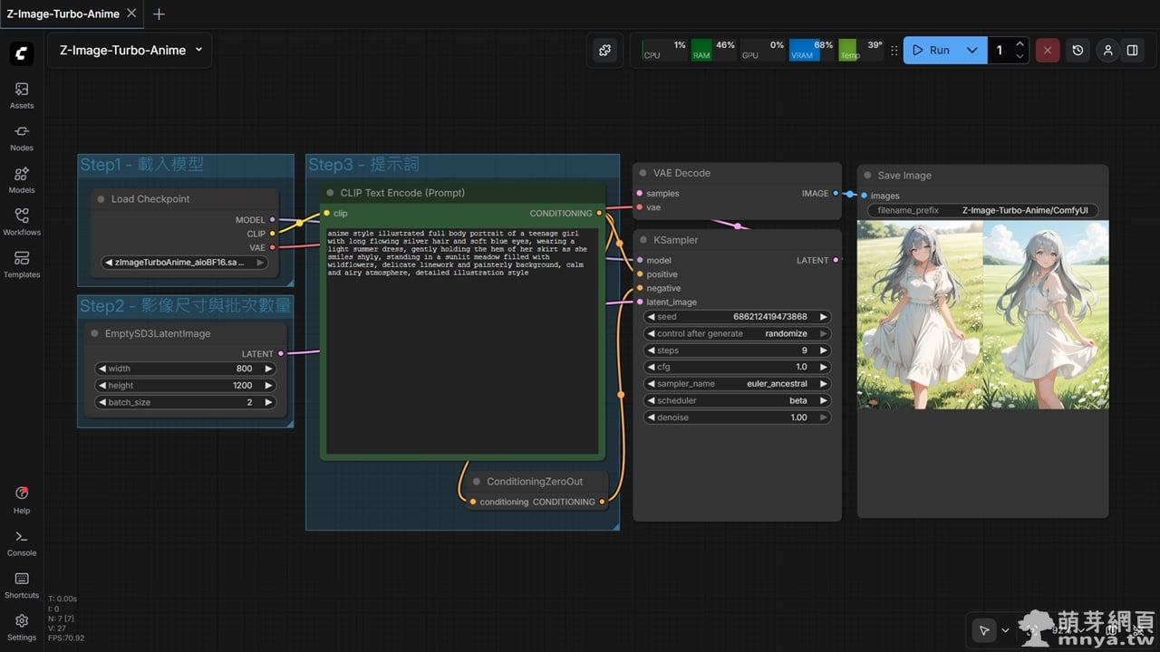Increase the steps value with right arrow
This screenshot has width=1160, height=652.
point(823,350)
